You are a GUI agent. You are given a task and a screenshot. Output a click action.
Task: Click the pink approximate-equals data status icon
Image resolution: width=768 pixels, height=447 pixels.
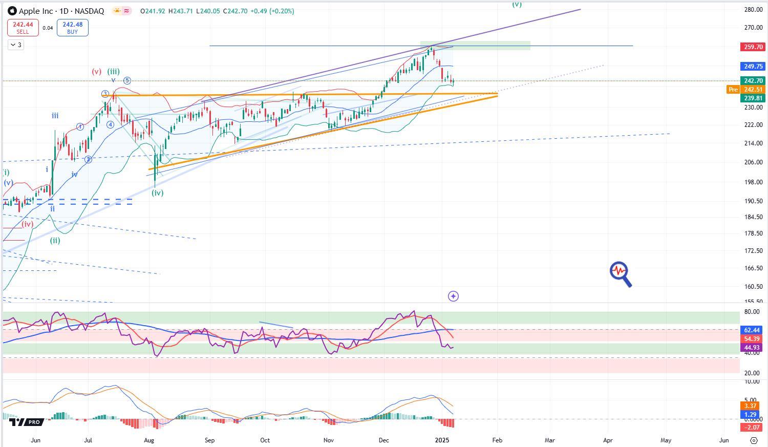coord(126,11)
